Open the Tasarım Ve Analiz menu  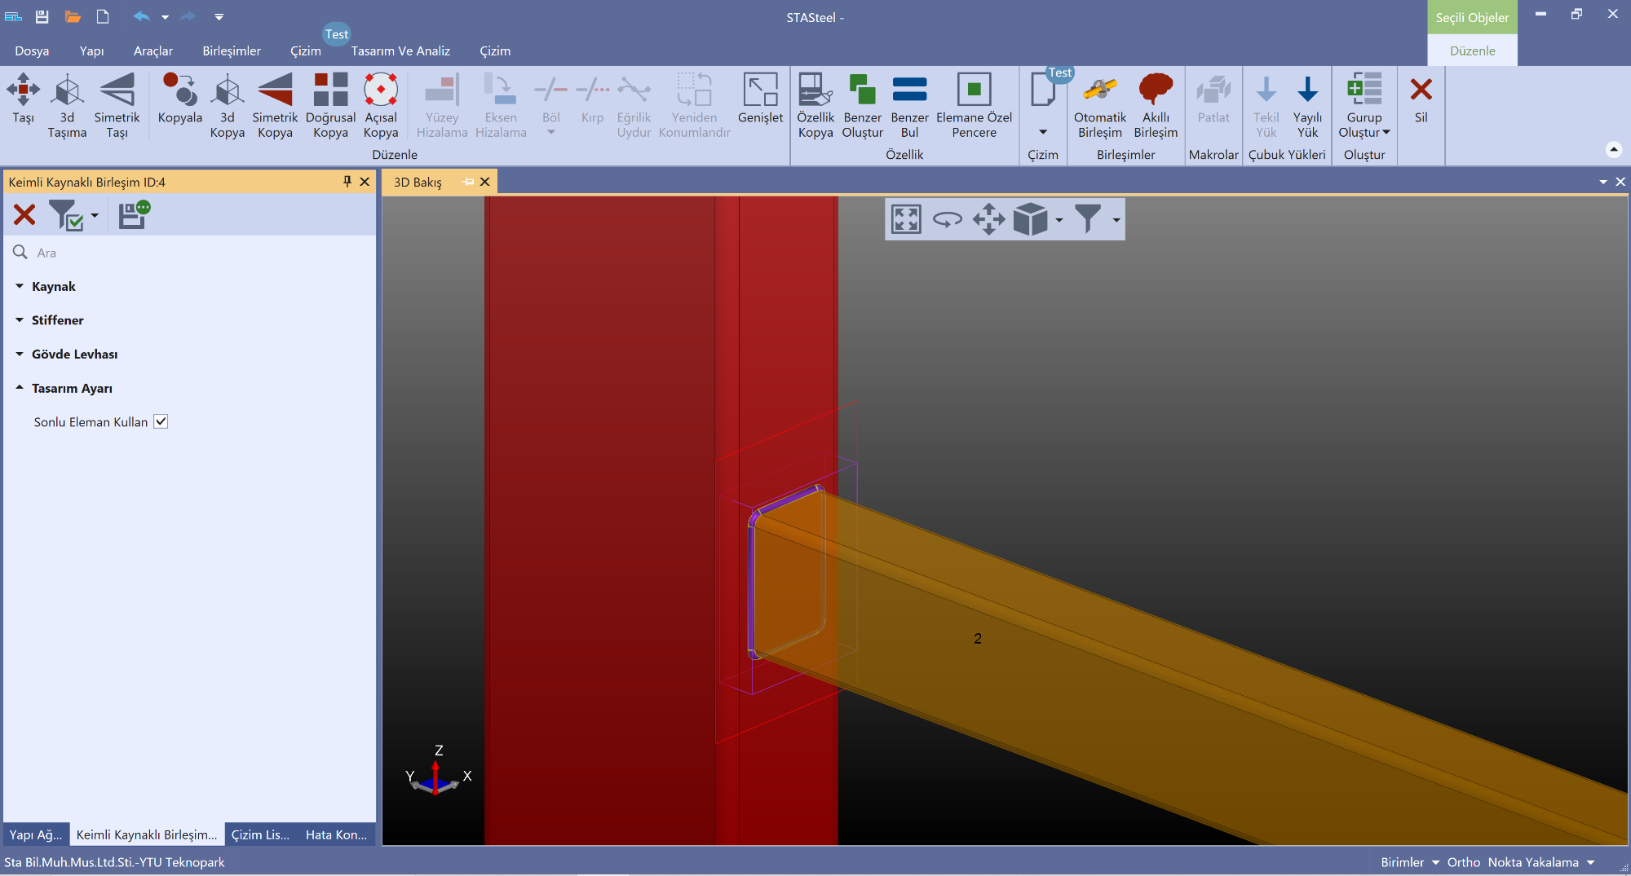[x=400, y=51]
